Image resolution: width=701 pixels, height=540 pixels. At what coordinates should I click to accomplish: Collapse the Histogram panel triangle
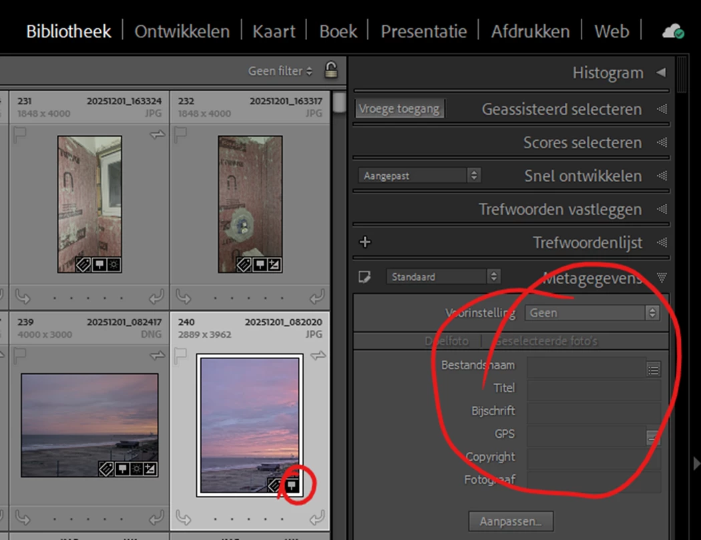click(661, 72)
